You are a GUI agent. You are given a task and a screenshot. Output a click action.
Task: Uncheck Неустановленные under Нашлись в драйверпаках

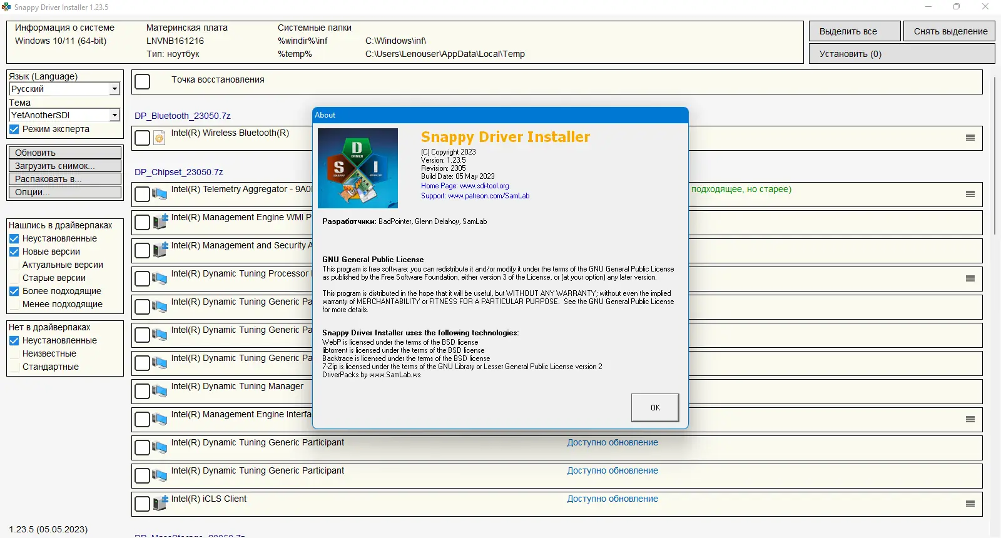[x=14, y=239]
